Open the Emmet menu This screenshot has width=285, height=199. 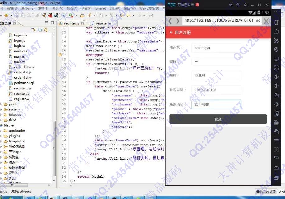tap(100, 8)
